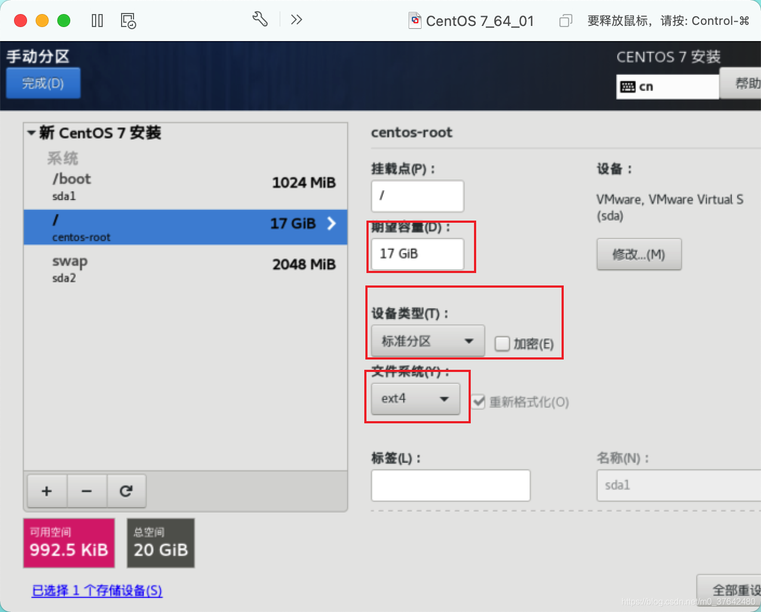Pause the virtual machine with pause icon
This screenshot has width=761, height=612.
[x=97, y=21]
